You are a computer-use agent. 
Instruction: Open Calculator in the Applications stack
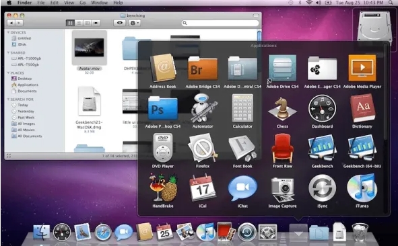(x=242, y=108)
